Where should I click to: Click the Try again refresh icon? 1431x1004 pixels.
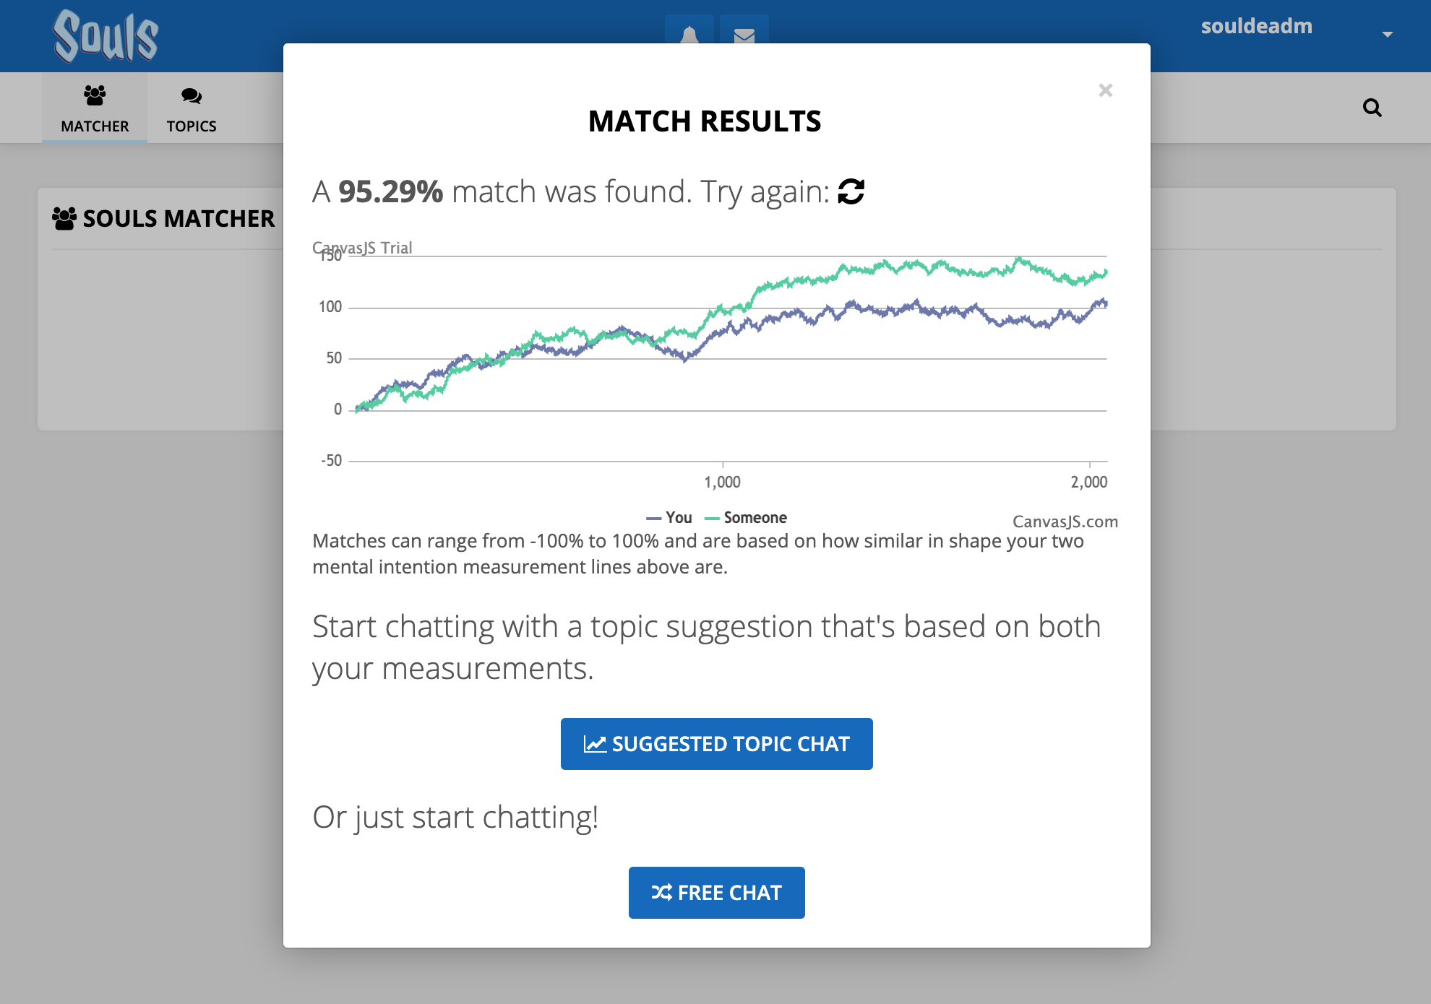pyautogui.click(x=851, y=192)
